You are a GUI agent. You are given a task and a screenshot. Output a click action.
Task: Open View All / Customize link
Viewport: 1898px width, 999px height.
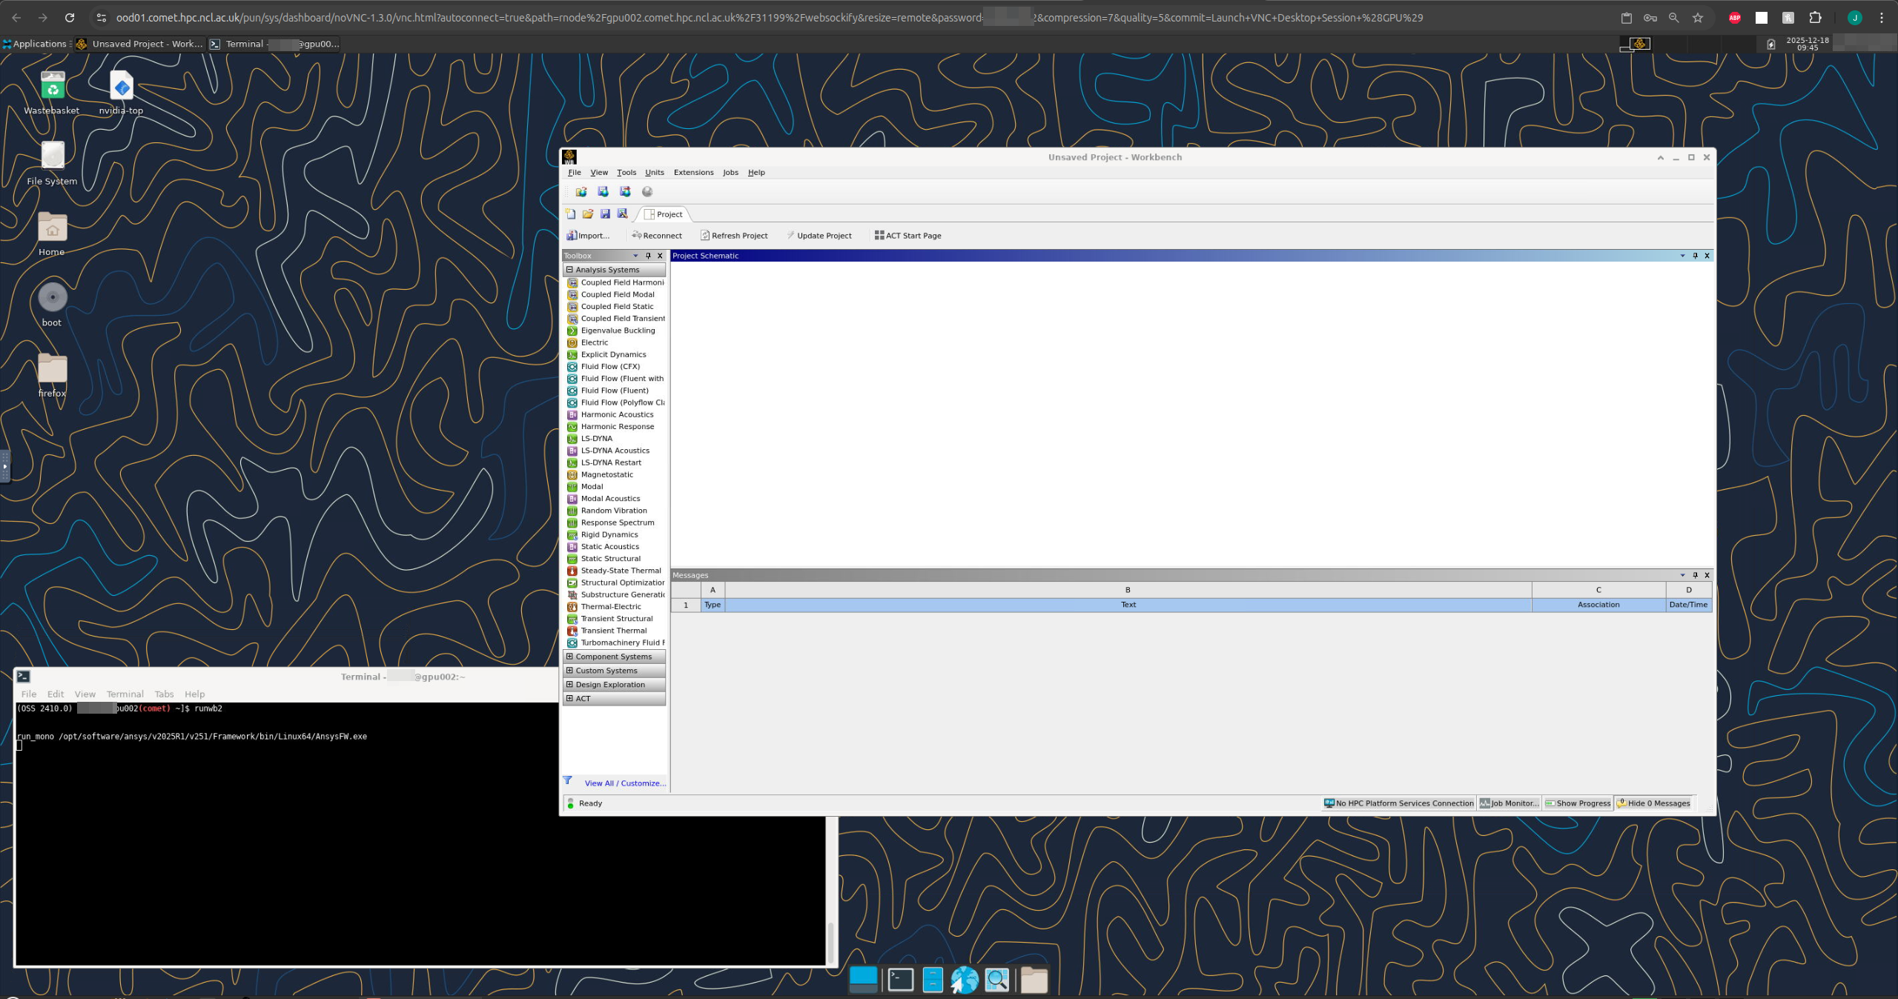(625, 783)
